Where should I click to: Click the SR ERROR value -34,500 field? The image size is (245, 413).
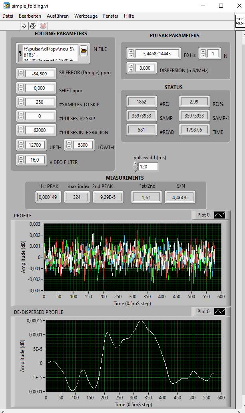click(40, 74)
